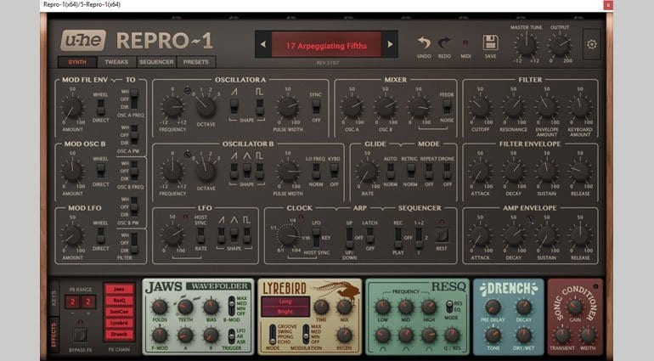Screen dimensions: 654x361
Task: Open the EFFECTS side tab
Action: point(54,335)
